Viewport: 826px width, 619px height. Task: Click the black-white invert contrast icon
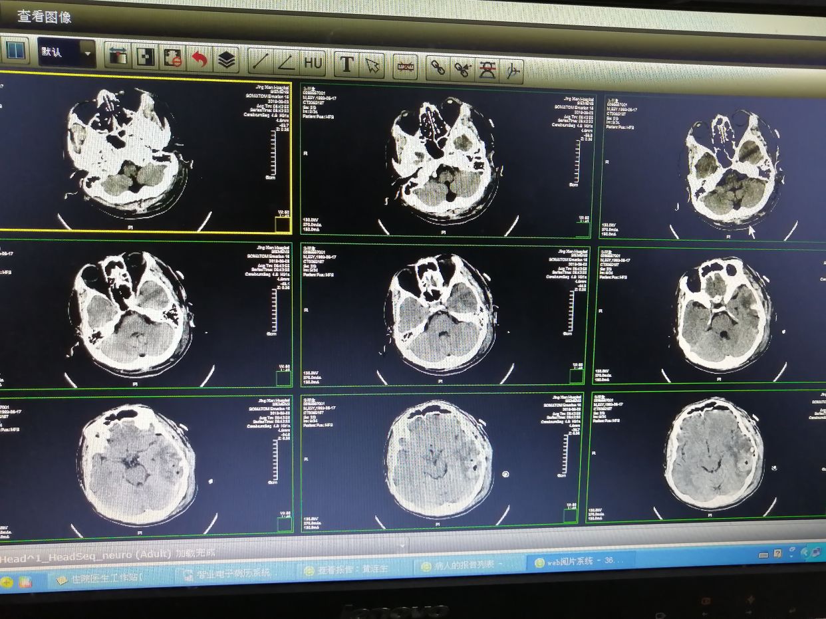pos(145,57)
